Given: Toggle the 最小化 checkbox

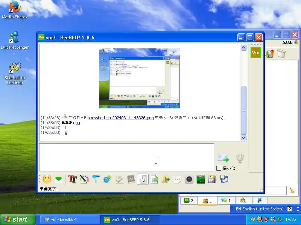Looking at the screenshot, I should coord(219,168).
